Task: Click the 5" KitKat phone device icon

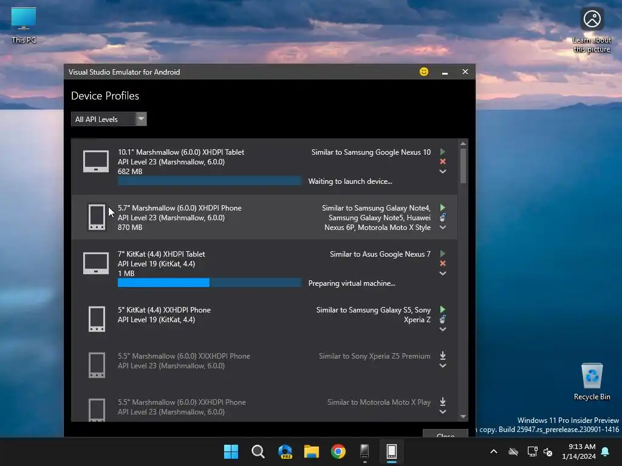Action: pos(97,319)
